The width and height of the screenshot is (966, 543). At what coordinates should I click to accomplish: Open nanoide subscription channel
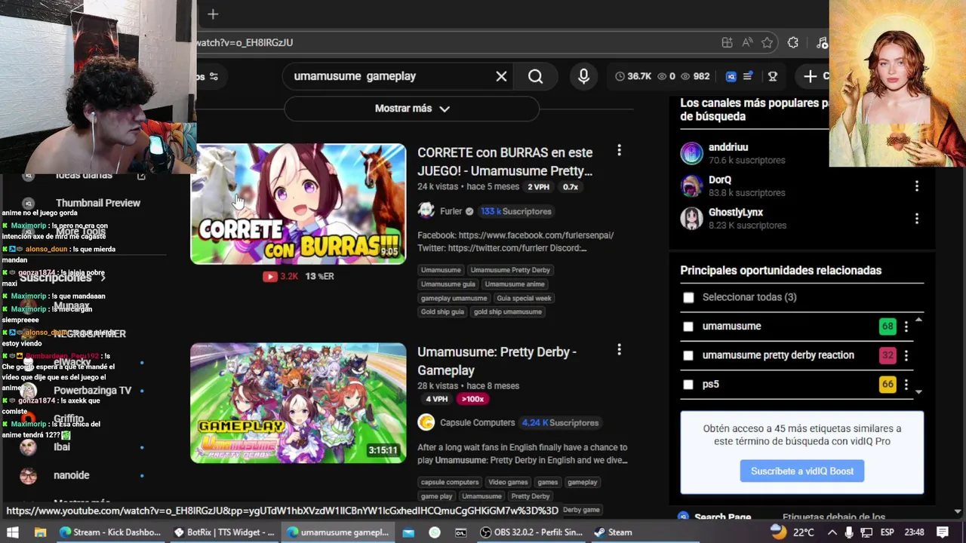point(72,475)
